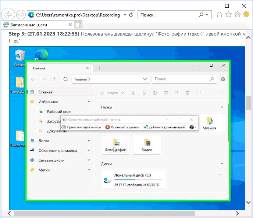Click the page's vertical scrollbar down arrow
253x218 pixels.
click(x=249, y=202)
